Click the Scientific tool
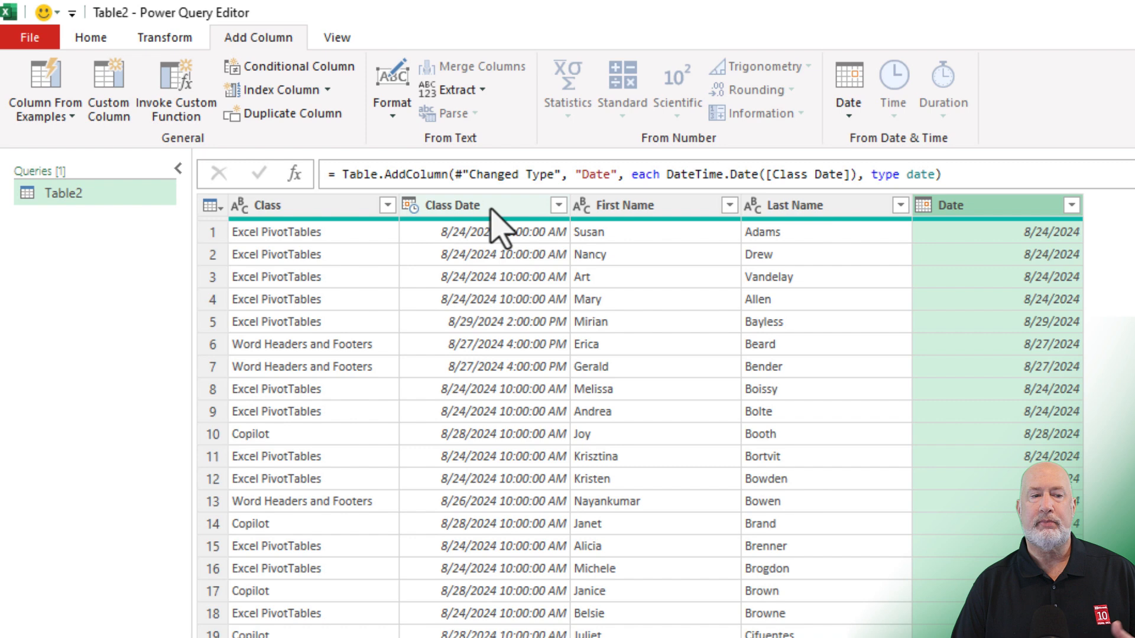 coord(677,90)
